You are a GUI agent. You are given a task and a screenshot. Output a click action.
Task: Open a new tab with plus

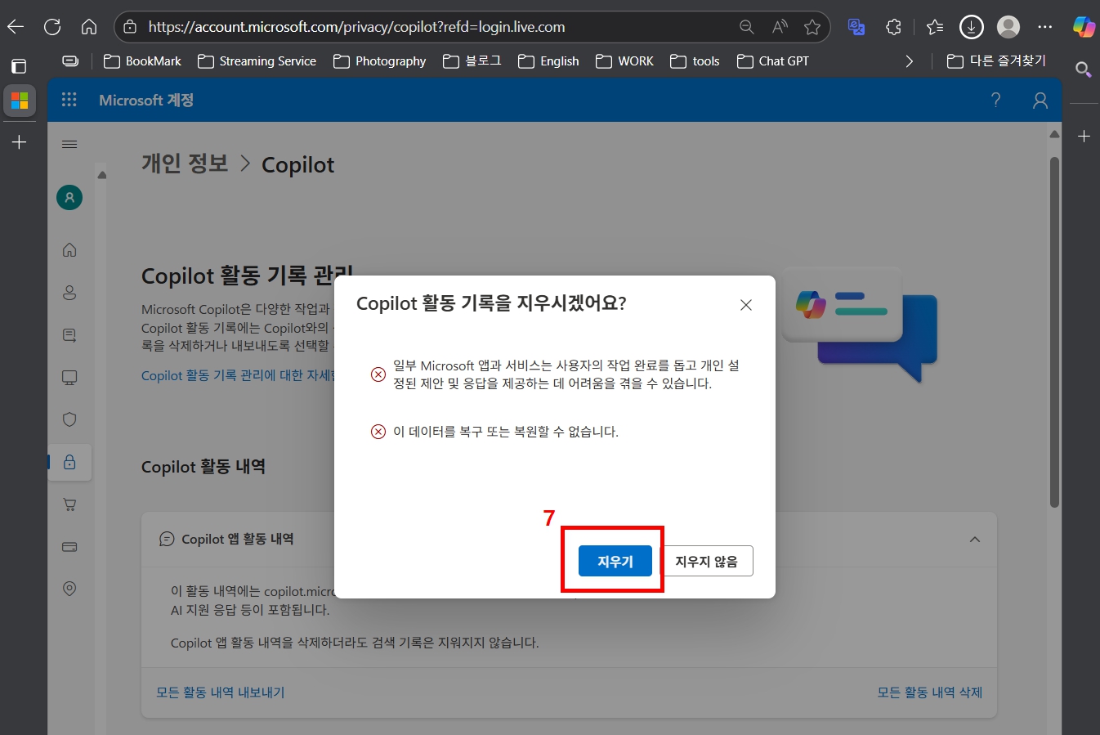coord(19,142)
